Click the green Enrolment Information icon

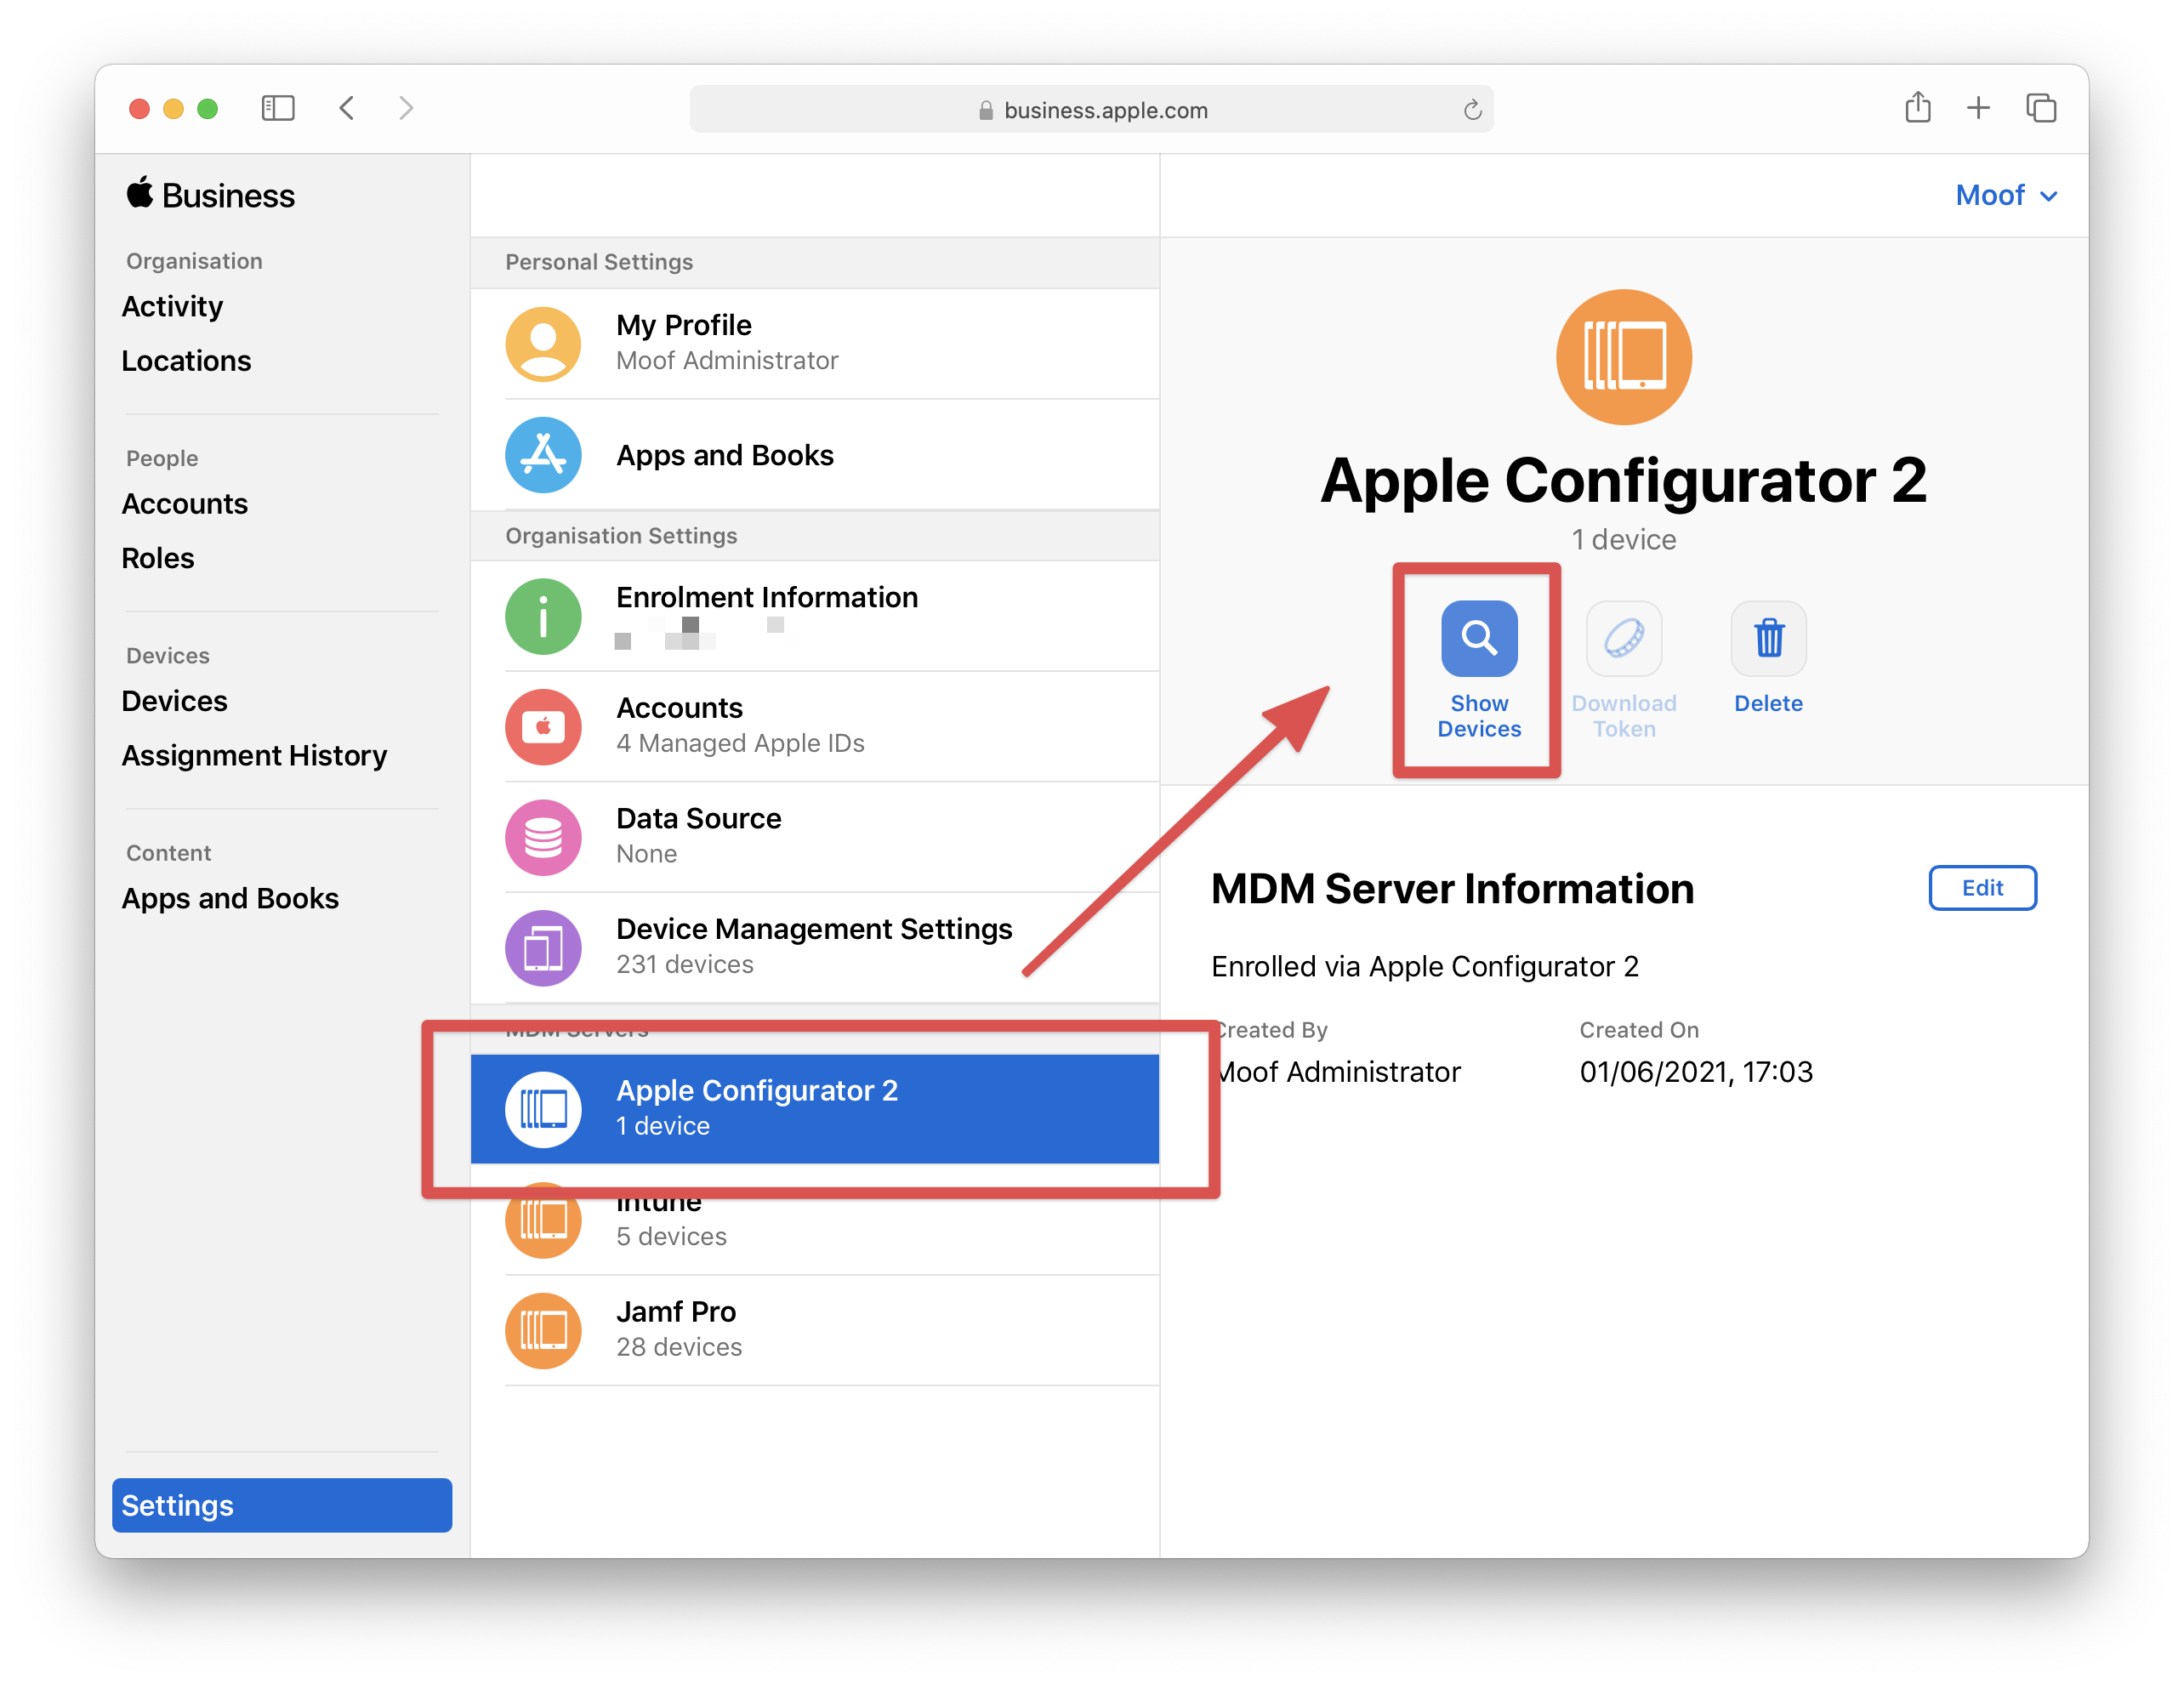coord(543,616)
